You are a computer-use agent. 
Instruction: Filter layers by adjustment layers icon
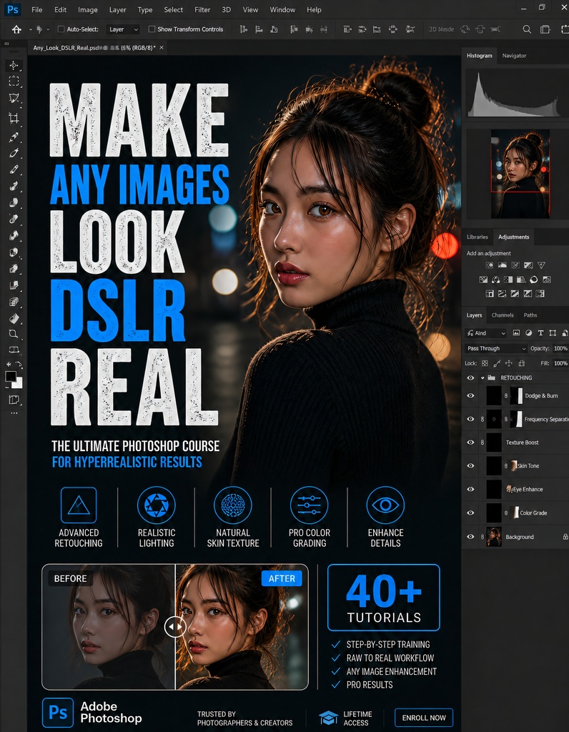(528, 333)
